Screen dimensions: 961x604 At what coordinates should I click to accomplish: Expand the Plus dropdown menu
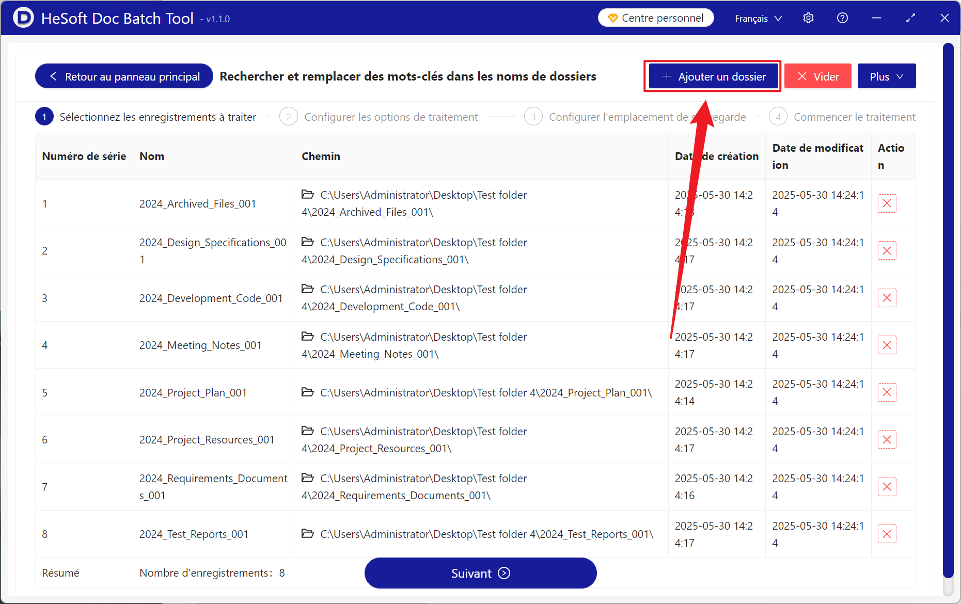(887, 76)
